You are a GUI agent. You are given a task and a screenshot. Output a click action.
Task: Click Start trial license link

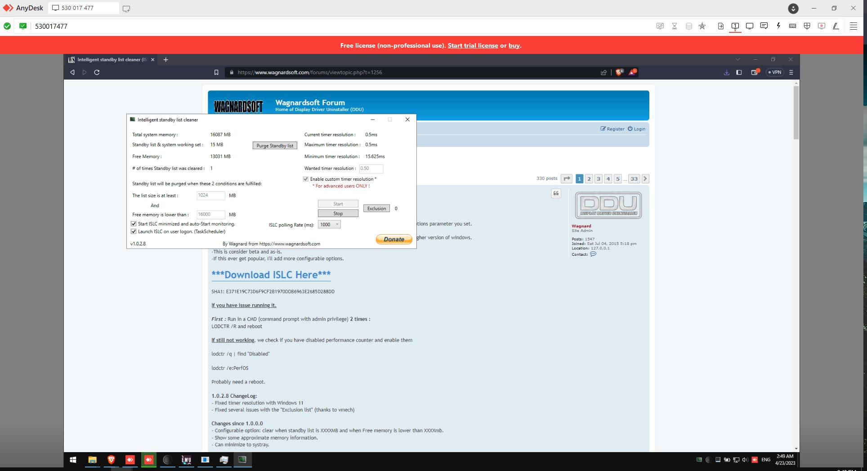(473, 45)
